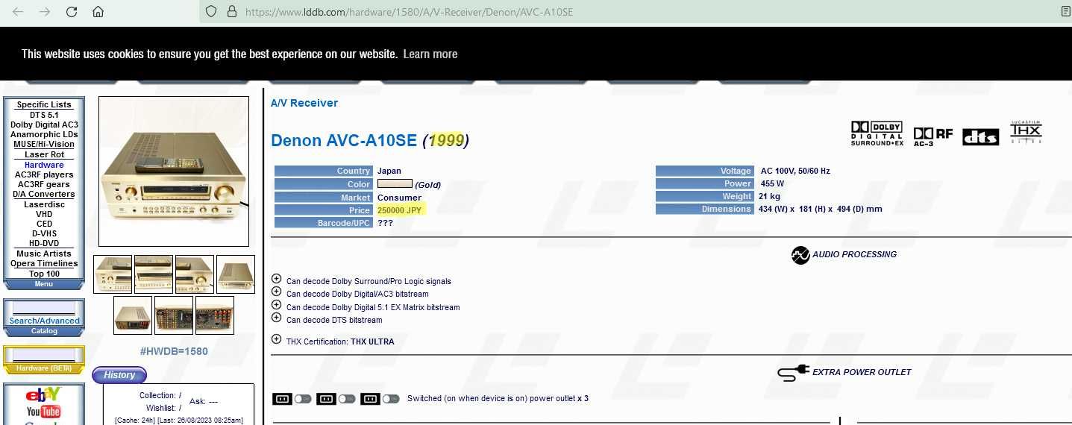Toggle reader view icon in address bar
Image resolution: width=1072 pixels, height=425 pixels.
[x=1065, y=12]
